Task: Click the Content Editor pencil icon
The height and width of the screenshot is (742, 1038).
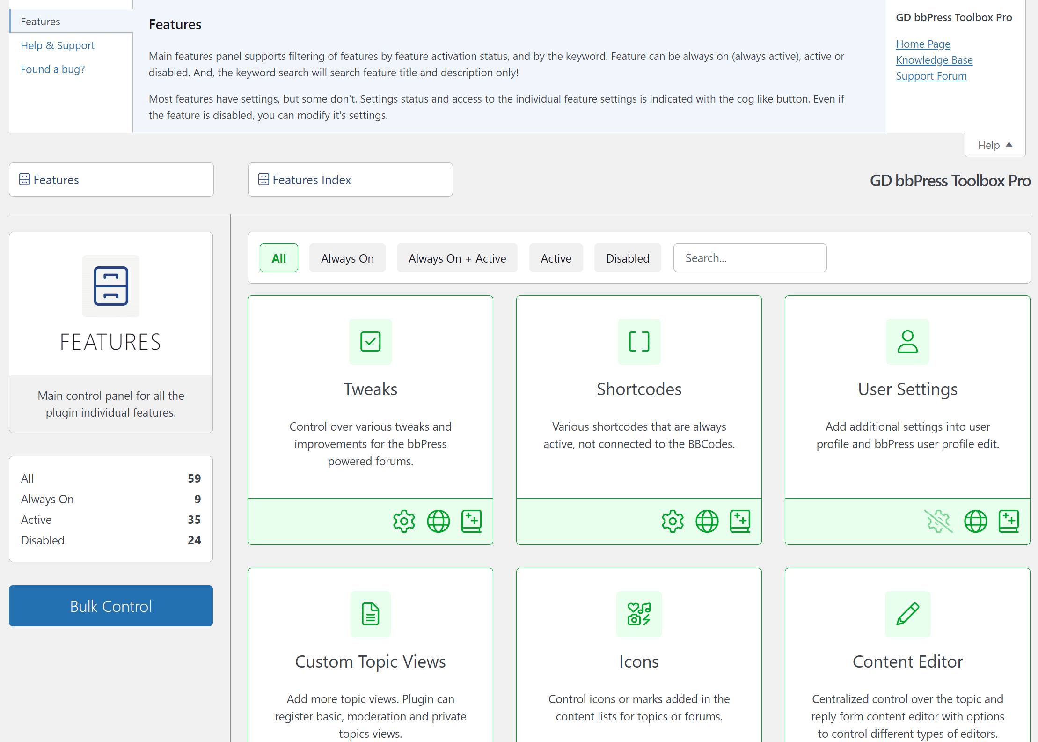Action: [x=908, y=614]
